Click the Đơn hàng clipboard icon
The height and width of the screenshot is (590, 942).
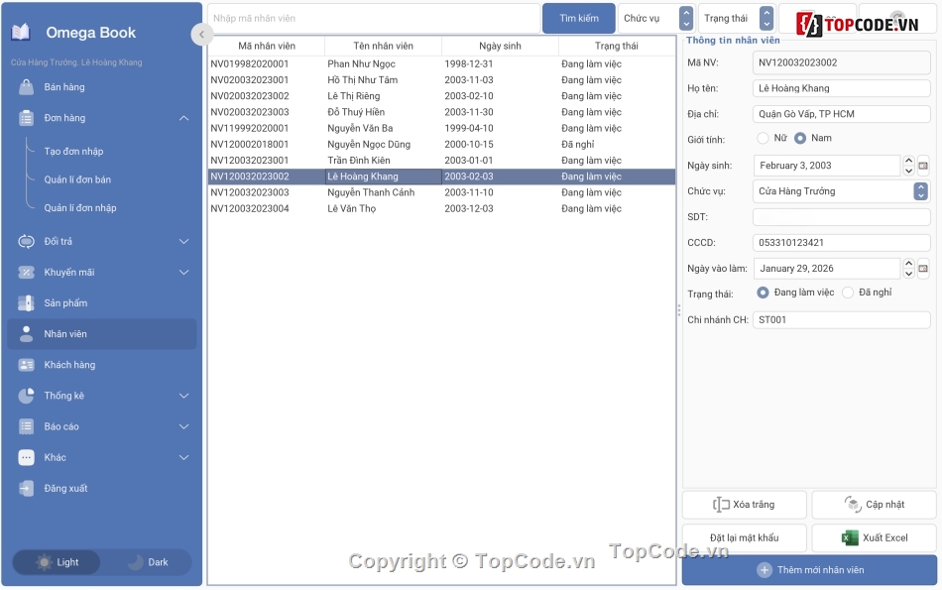point(26,118)
